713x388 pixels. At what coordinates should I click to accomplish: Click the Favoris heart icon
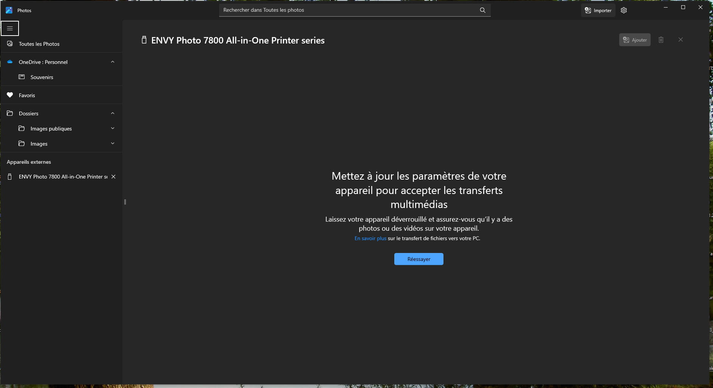[10, 95]
